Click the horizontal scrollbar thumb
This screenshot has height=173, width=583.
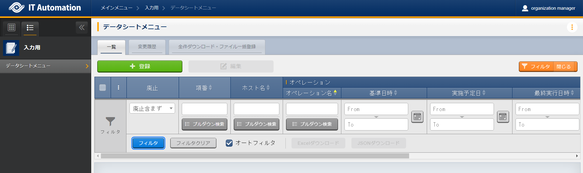click(255, 156)
